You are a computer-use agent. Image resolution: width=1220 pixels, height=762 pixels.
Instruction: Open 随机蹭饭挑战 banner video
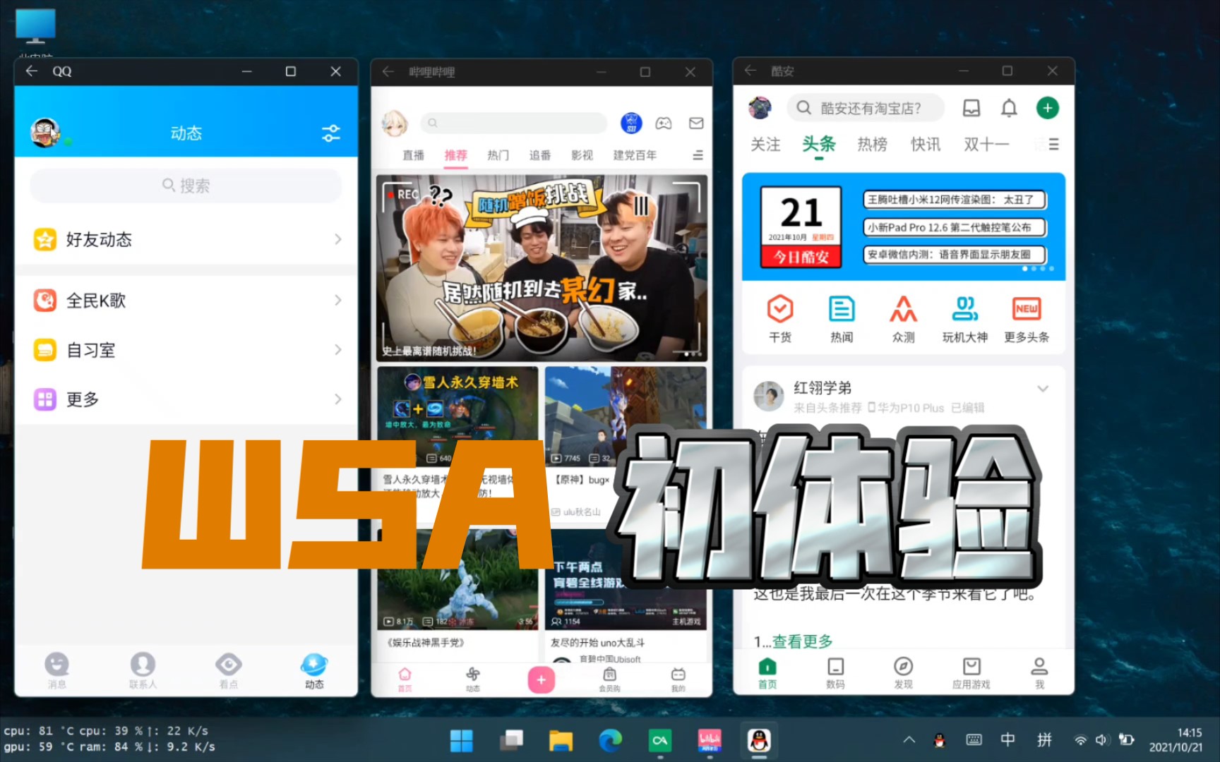click(542, 268)
